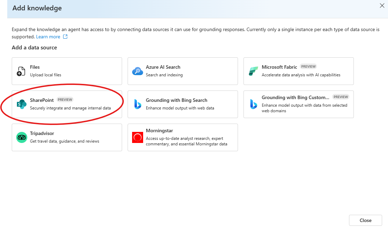The width and height of the screenshot is (388, 231).
Task: Click the Files upload icon
Action: point(21,71)
